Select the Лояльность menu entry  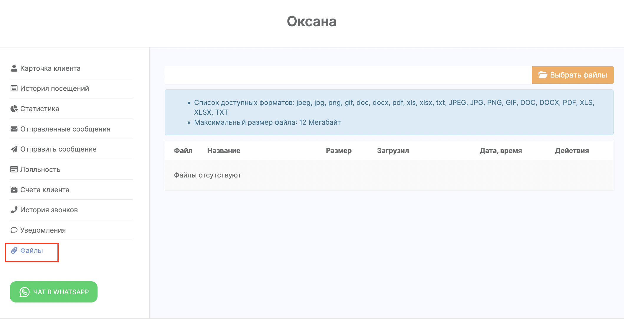pyautogui.click(x=40, y=169)
